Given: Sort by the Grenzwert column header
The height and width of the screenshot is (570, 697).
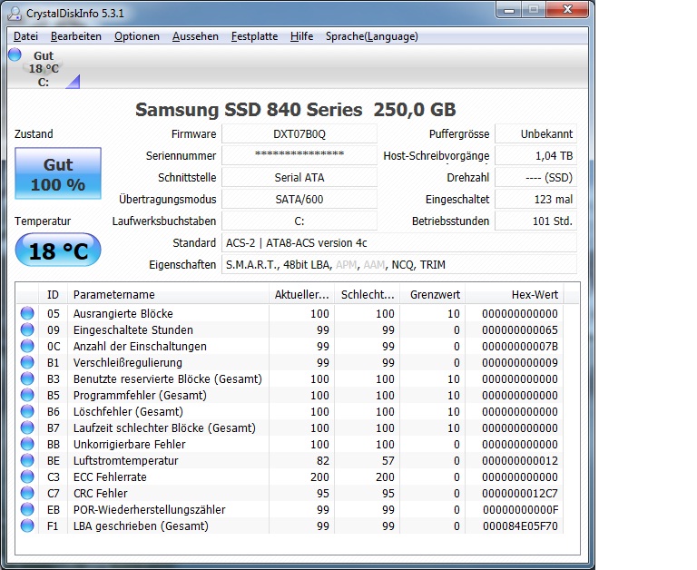Looking at the screenshot, I should point(433,294).
